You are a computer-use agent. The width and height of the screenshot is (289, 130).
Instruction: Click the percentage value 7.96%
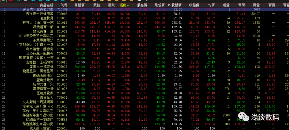coord(125,49)
